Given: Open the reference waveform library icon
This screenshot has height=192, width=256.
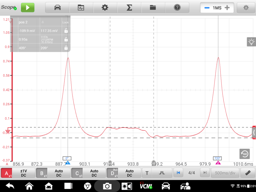Looking at the screenshot, I should 81,8.
